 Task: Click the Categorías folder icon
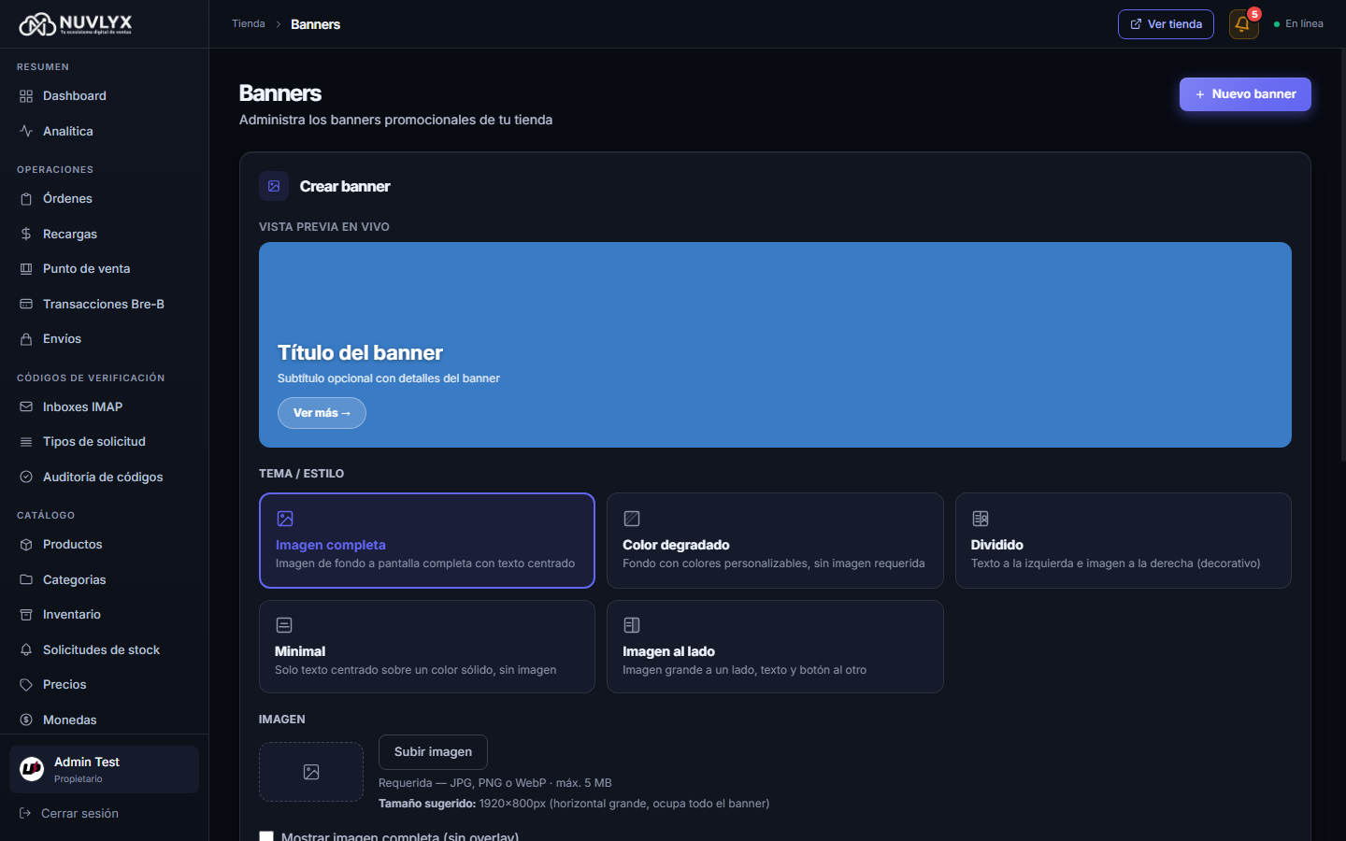click(x=26, y=579)
